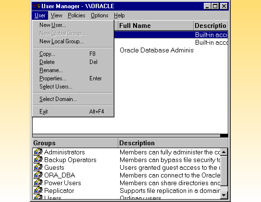
Task: Click the highlighted 'Built-in acc' description row
Action: [211, 35]
